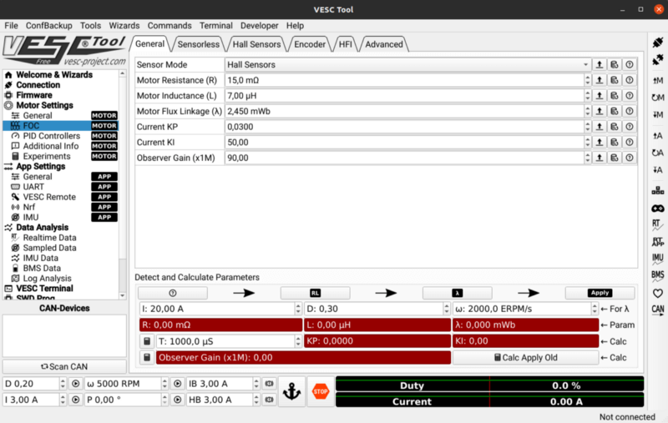The width and height of the screenshot is (668, 423).
Task: Click the handbrake icon next to HB 3,00 A
Action: [x=269, y=400]
